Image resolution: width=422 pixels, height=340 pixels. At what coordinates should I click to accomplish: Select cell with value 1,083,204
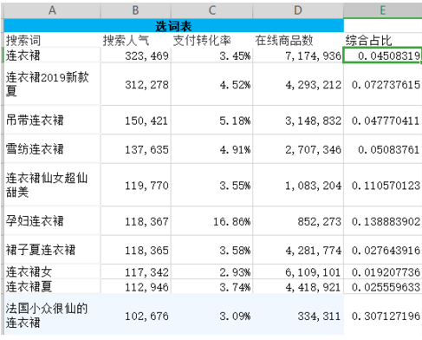click(x=298, y=185)
